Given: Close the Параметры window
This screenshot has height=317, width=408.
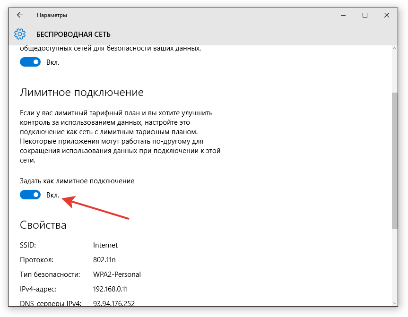Looking at the screenshot, I should click(x=387, y=15).
